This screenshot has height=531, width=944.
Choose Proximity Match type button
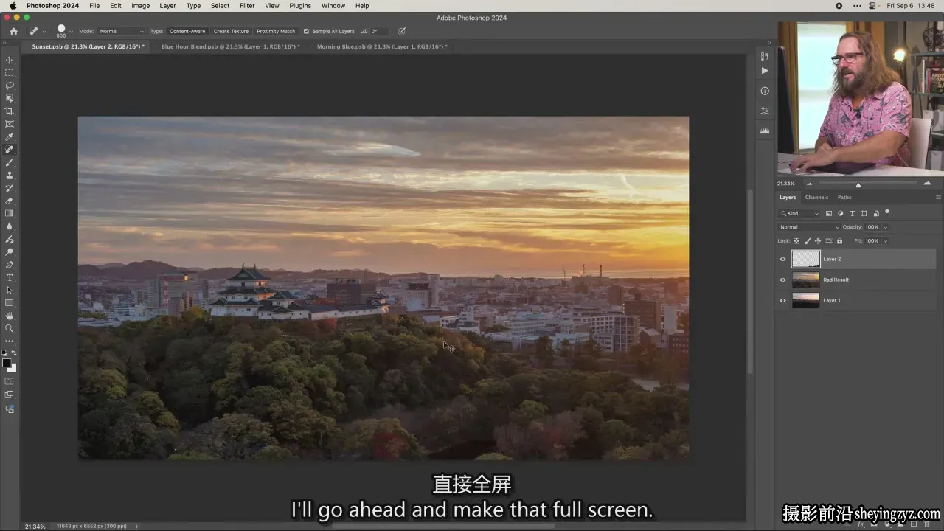pos(276,31)
